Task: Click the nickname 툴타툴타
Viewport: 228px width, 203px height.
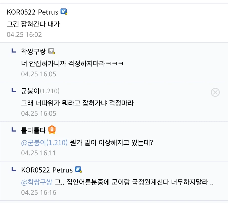Action: (33, 130)
